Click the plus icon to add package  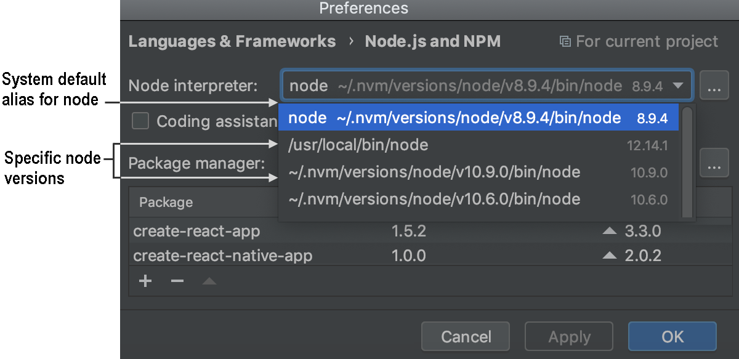[x=145, y=281]
